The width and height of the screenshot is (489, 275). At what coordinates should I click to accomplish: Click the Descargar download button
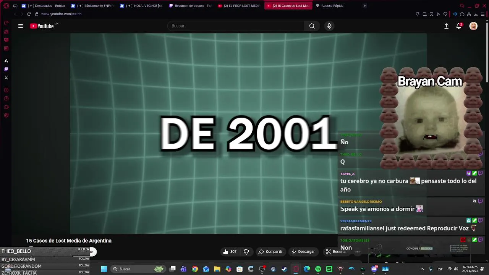pyautogui.click(x=303, y=252)
